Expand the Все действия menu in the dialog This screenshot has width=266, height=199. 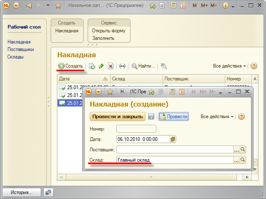[x=217, y=117]
